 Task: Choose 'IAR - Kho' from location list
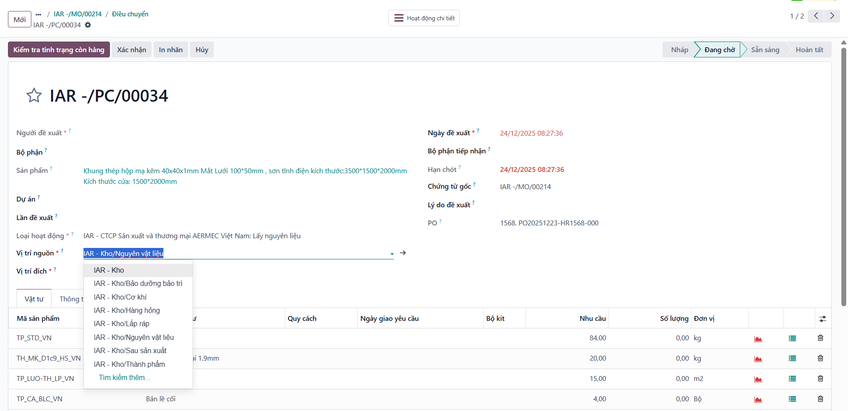pyautogui.click(x=138, y=270)
